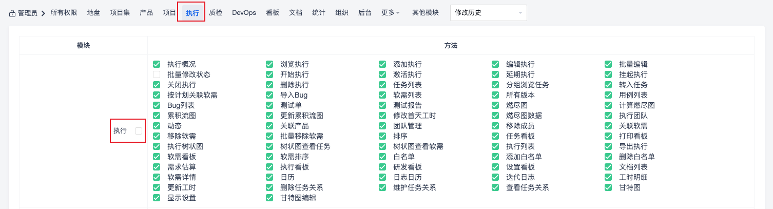
Task: Go to the 后台 tab
Action: tap(365, 13)
